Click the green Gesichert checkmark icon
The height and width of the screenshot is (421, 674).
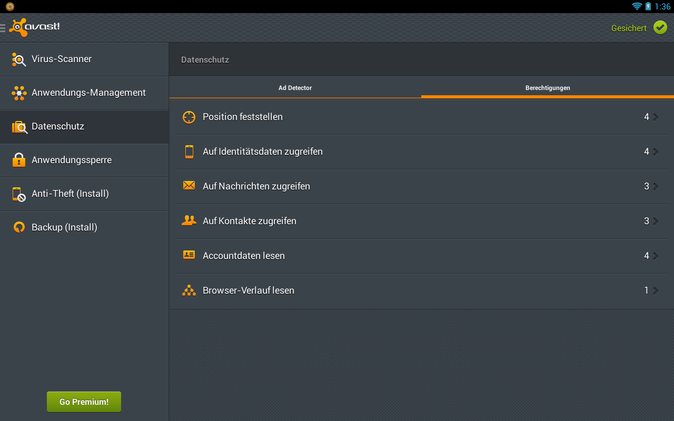[x=660, y=27]
